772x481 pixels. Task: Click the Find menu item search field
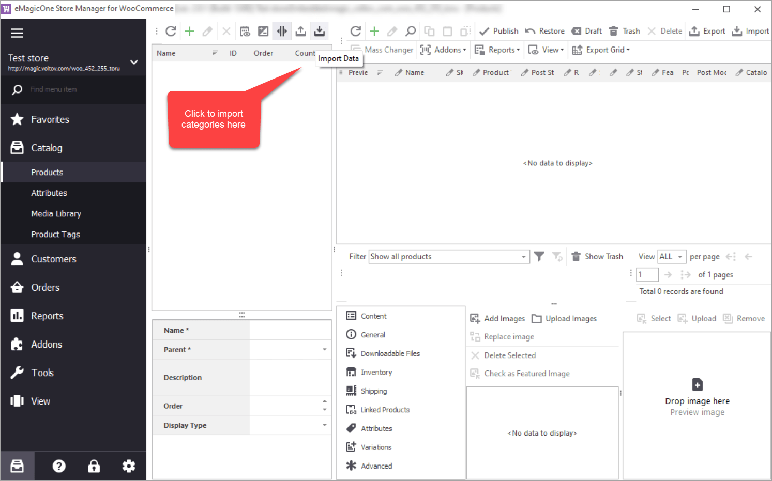[x=78, y=89]
